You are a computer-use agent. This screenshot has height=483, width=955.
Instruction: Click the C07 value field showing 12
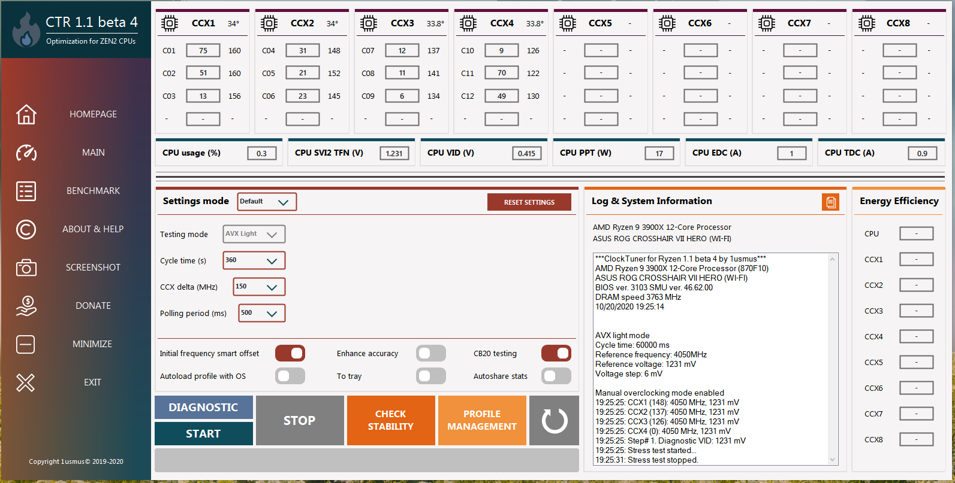click(x=402, y=51)
